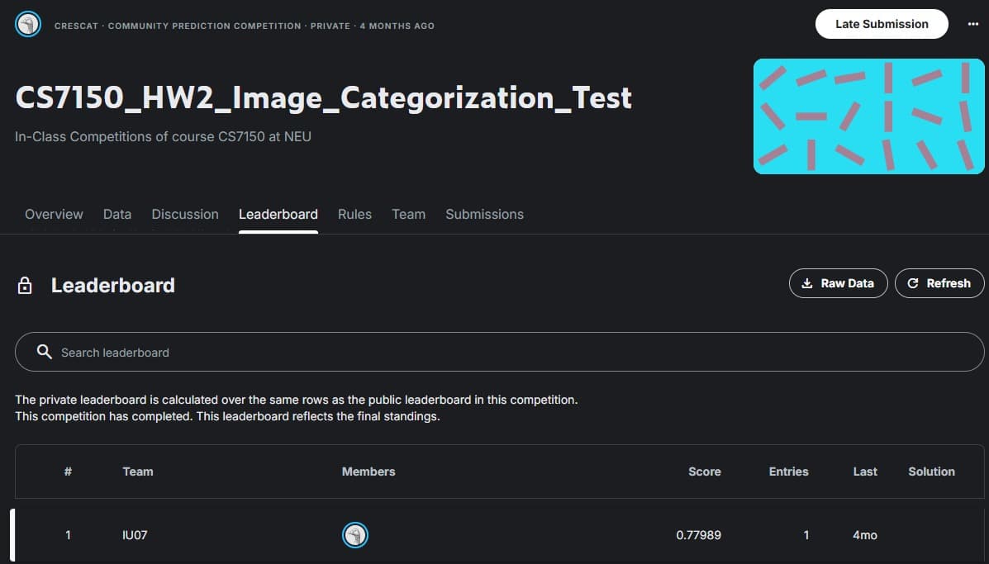This screenshot has height=564, width=989.
Task: Click the competition title CS7150_HW2_Image_Categorization_Test
Action: (324, 98)
